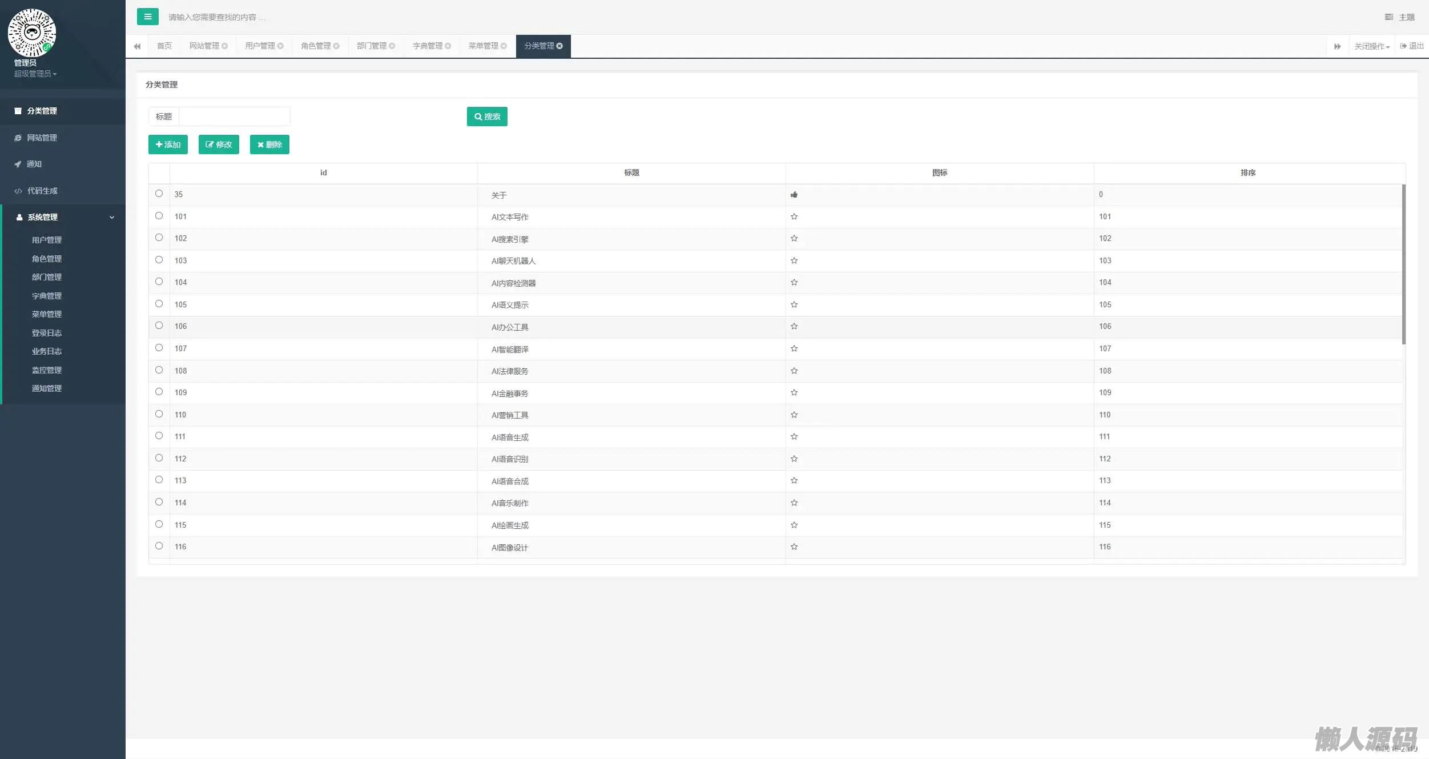Click the tabs scroll-left double arrow

pyautogui.click(x=137, y=46)
